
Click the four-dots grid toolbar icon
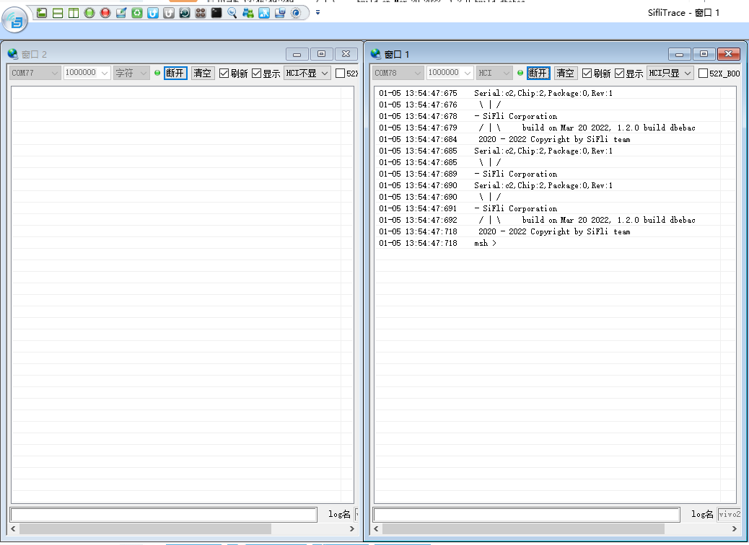click(201, 13)
